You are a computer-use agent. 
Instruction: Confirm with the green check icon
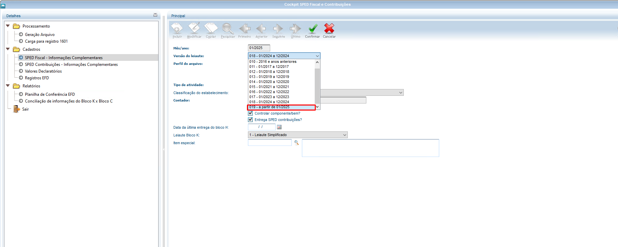point(313,29)
